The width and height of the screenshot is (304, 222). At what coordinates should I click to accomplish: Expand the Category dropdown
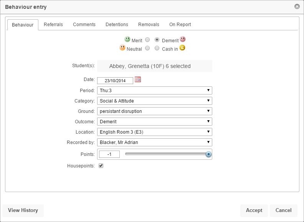coord(154,101)
